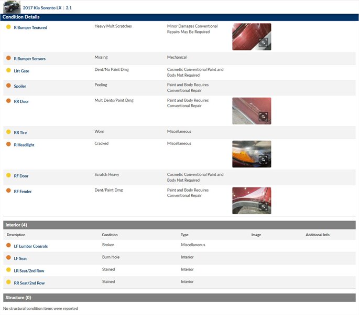This screenshot has height=315, width=359.
Task: Open the R Bumper Sensors item
Action: (29, 59)
